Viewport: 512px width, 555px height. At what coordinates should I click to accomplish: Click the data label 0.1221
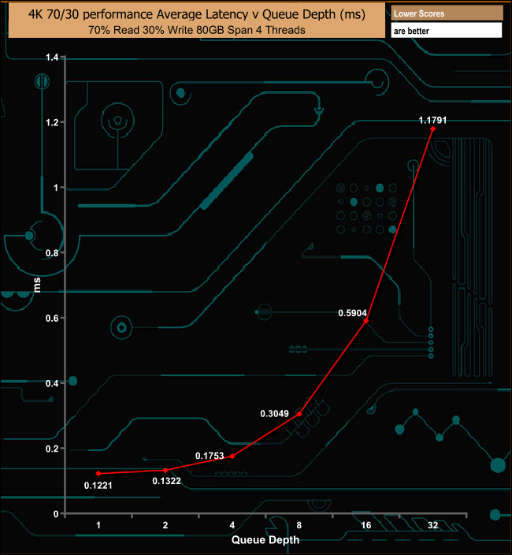98,486
